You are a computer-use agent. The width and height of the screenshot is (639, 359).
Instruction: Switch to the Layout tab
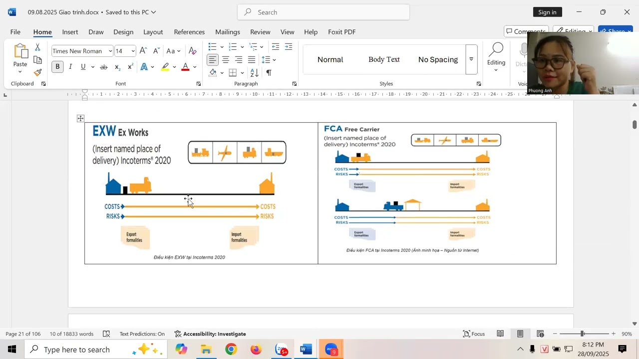pyautogui.click(x=153, y=32)
